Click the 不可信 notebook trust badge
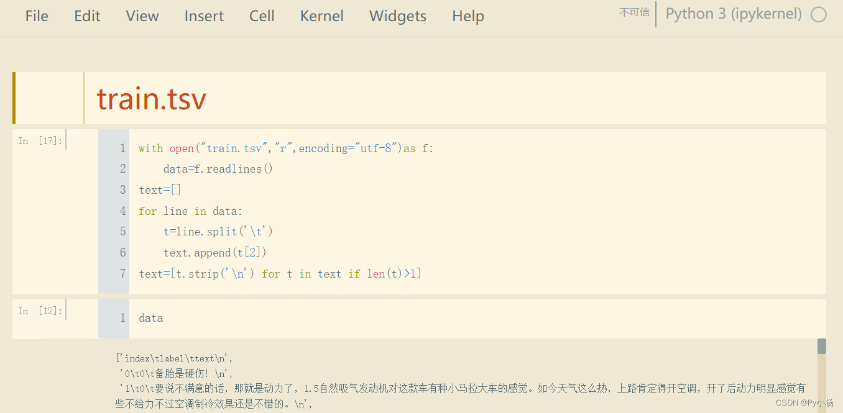The width and height of the screenshot is (843, 413). [x=634, y=12]
